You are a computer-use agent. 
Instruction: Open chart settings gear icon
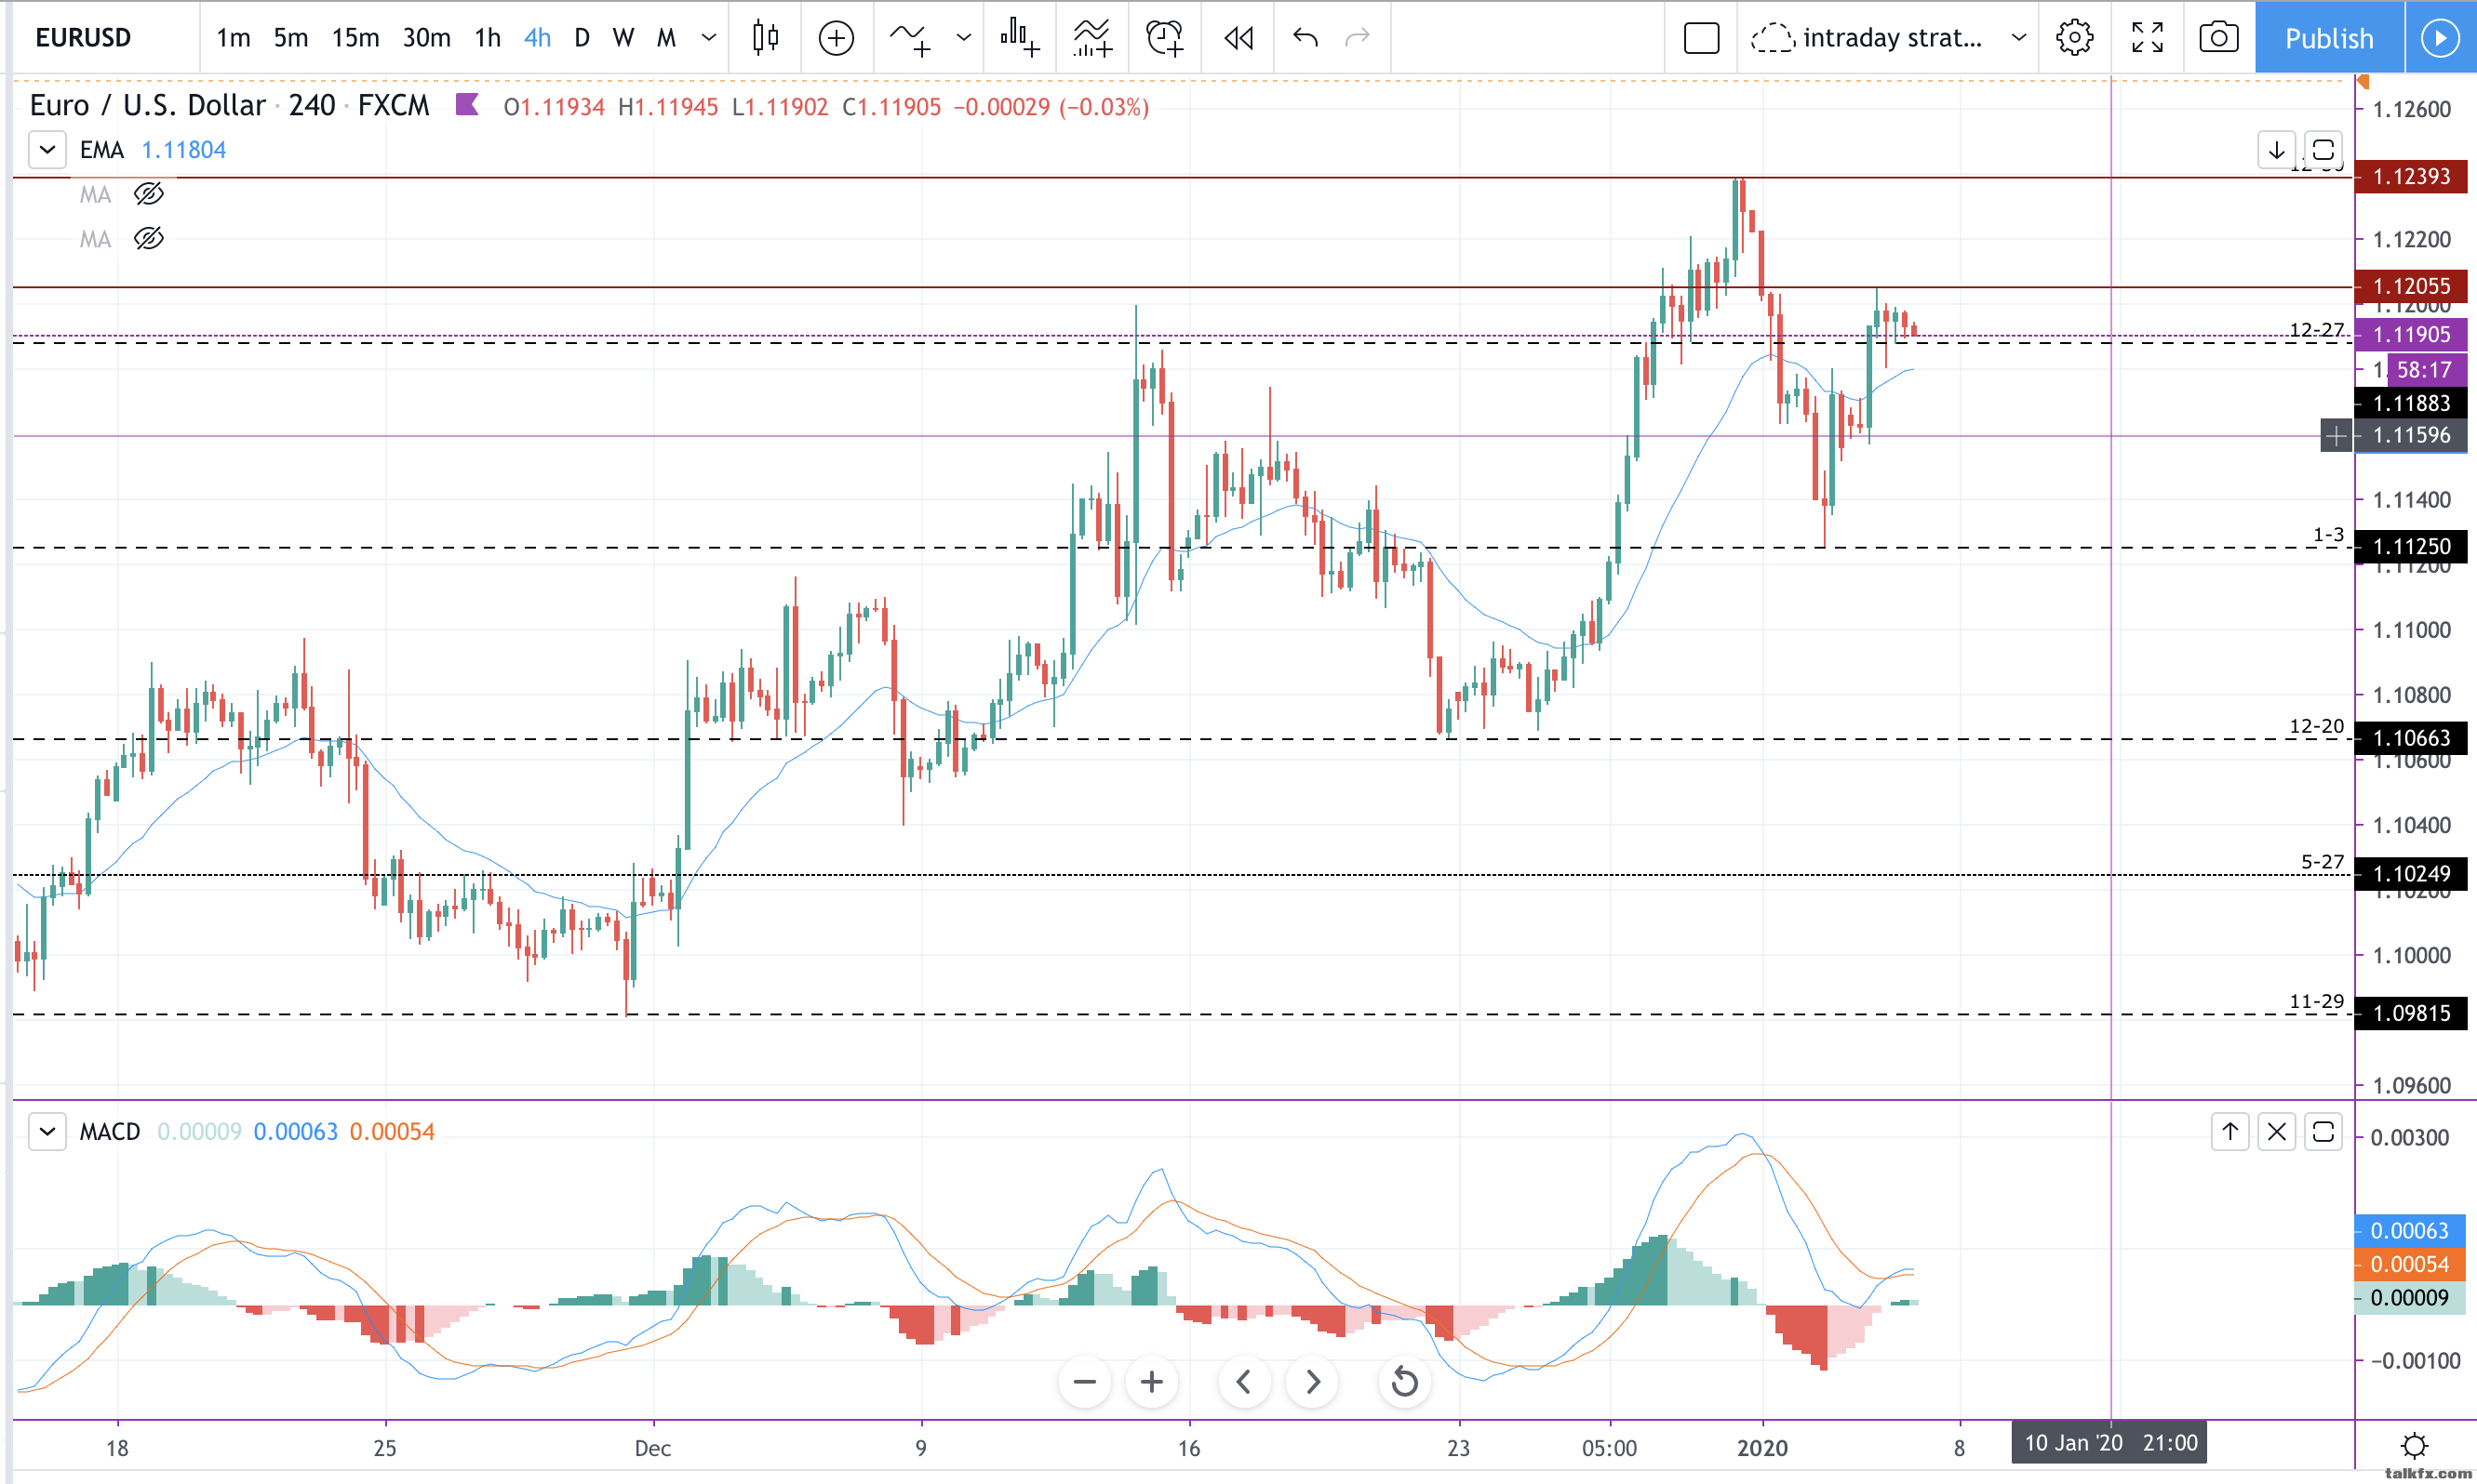click(x=2075, y=38)
